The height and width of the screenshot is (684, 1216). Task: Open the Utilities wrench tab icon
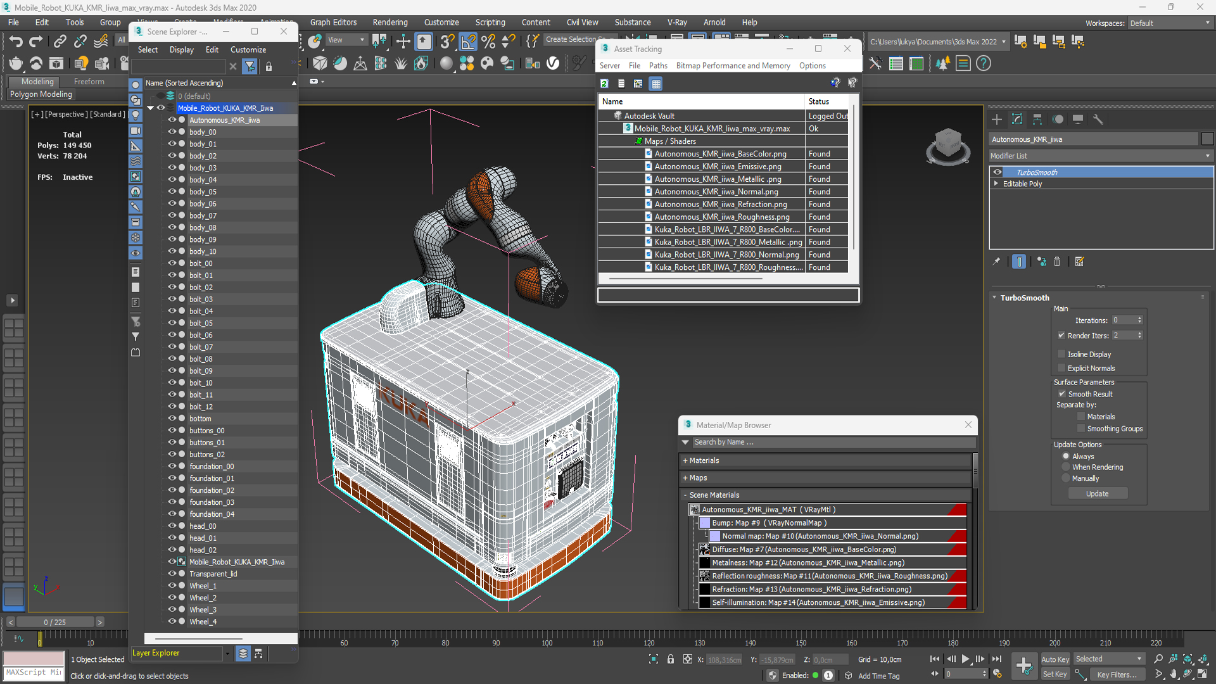pyautogui.click(x=1098, y=119)
